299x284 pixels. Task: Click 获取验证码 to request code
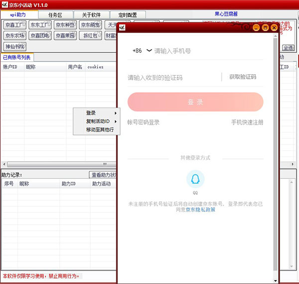tap(243, 77)
